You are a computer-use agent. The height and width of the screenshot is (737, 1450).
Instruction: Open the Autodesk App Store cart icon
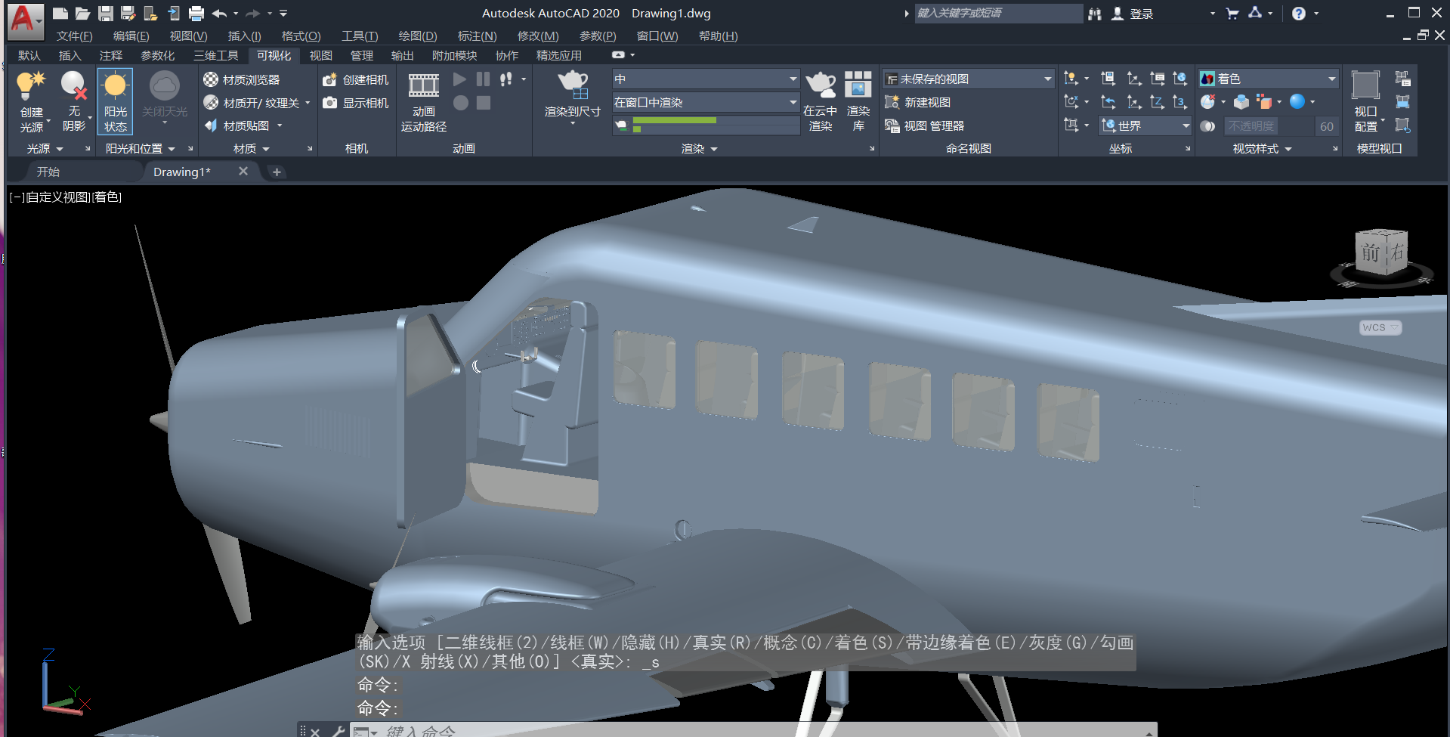1232,14
